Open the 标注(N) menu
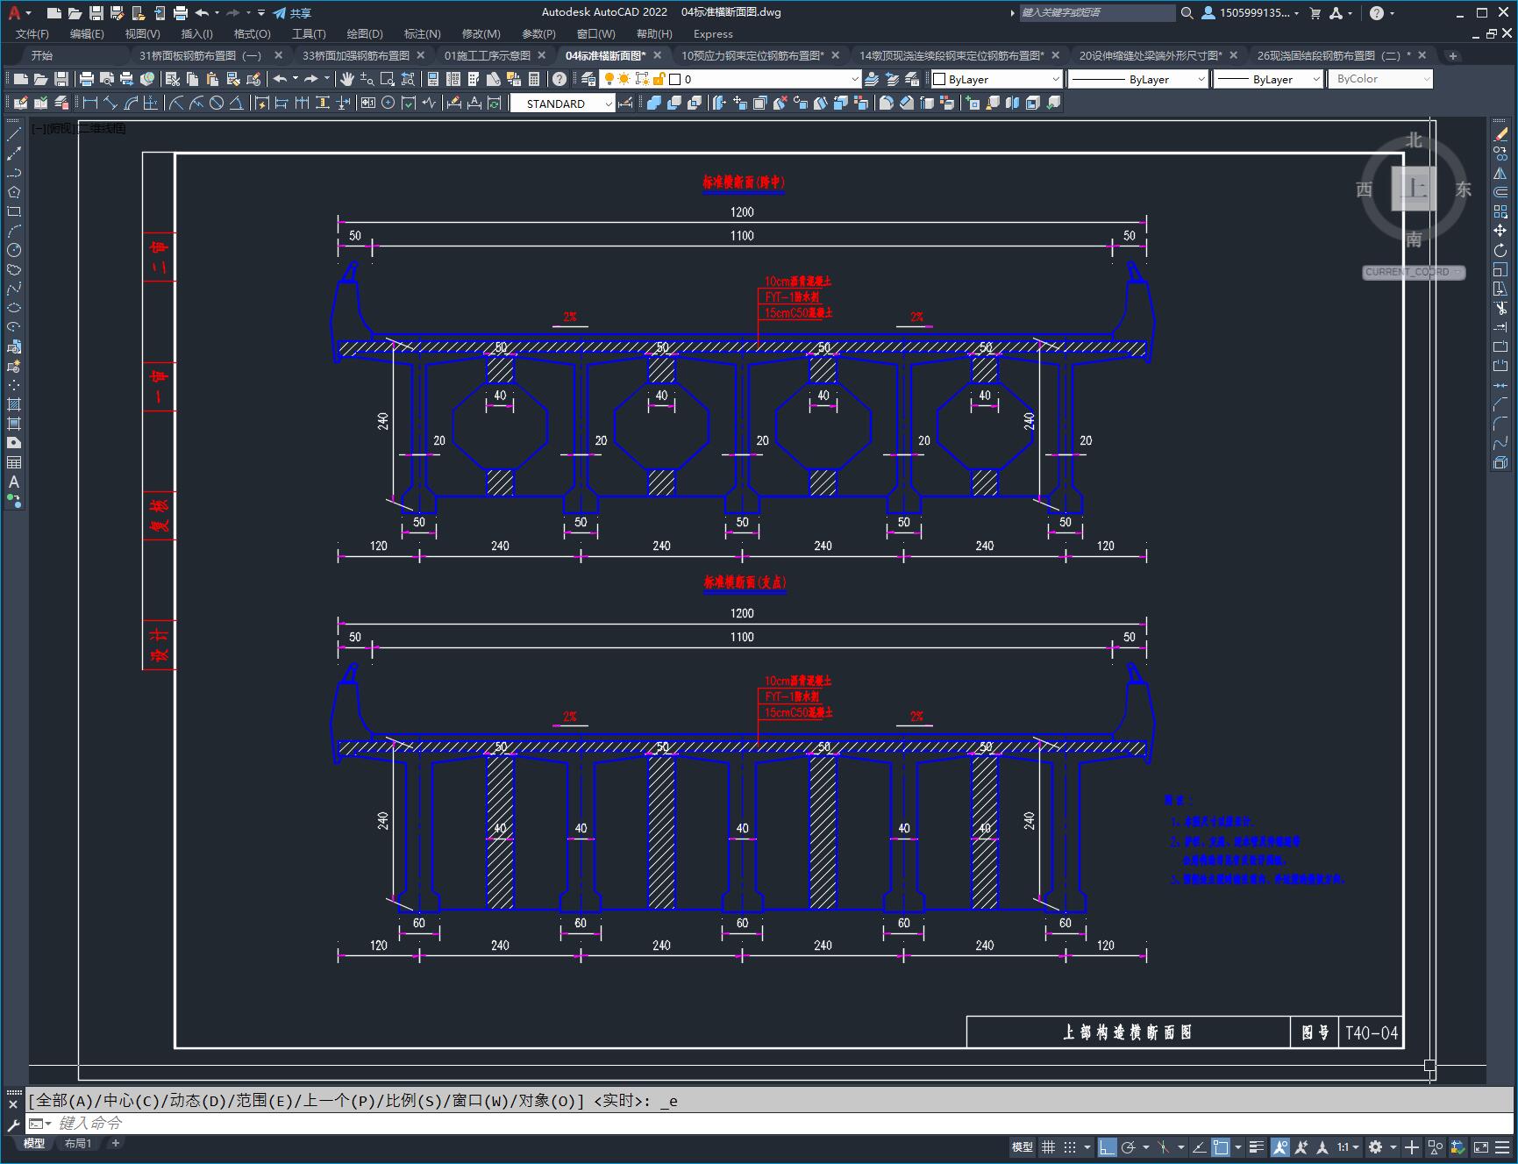Image resolution: width=1518 pixels, height=1164 pixels. pos(422,33)
